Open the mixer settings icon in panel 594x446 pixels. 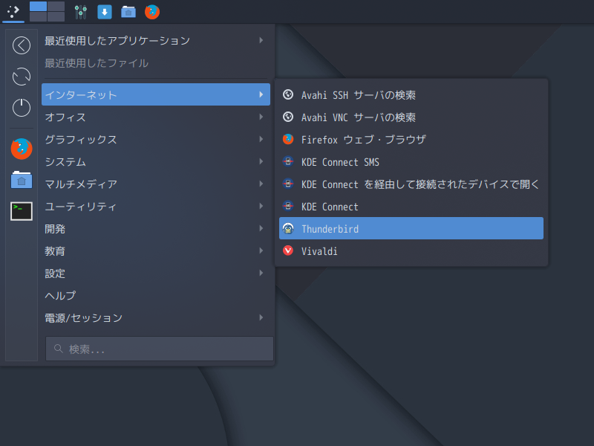[x=81, y=12]
